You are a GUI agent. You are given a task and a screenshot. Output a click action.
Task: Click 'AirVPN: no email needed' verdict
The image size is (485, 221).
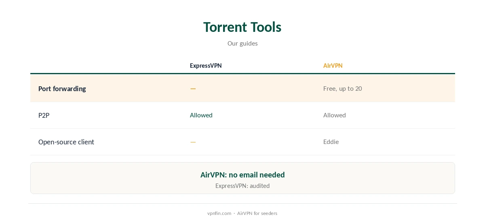[242, 175]
